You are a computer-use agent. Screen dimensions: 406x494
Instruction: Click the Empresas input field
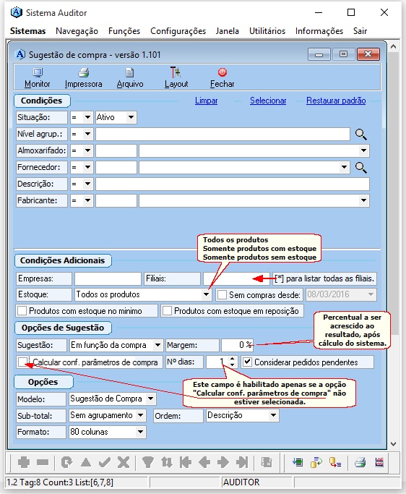(108, 278)
